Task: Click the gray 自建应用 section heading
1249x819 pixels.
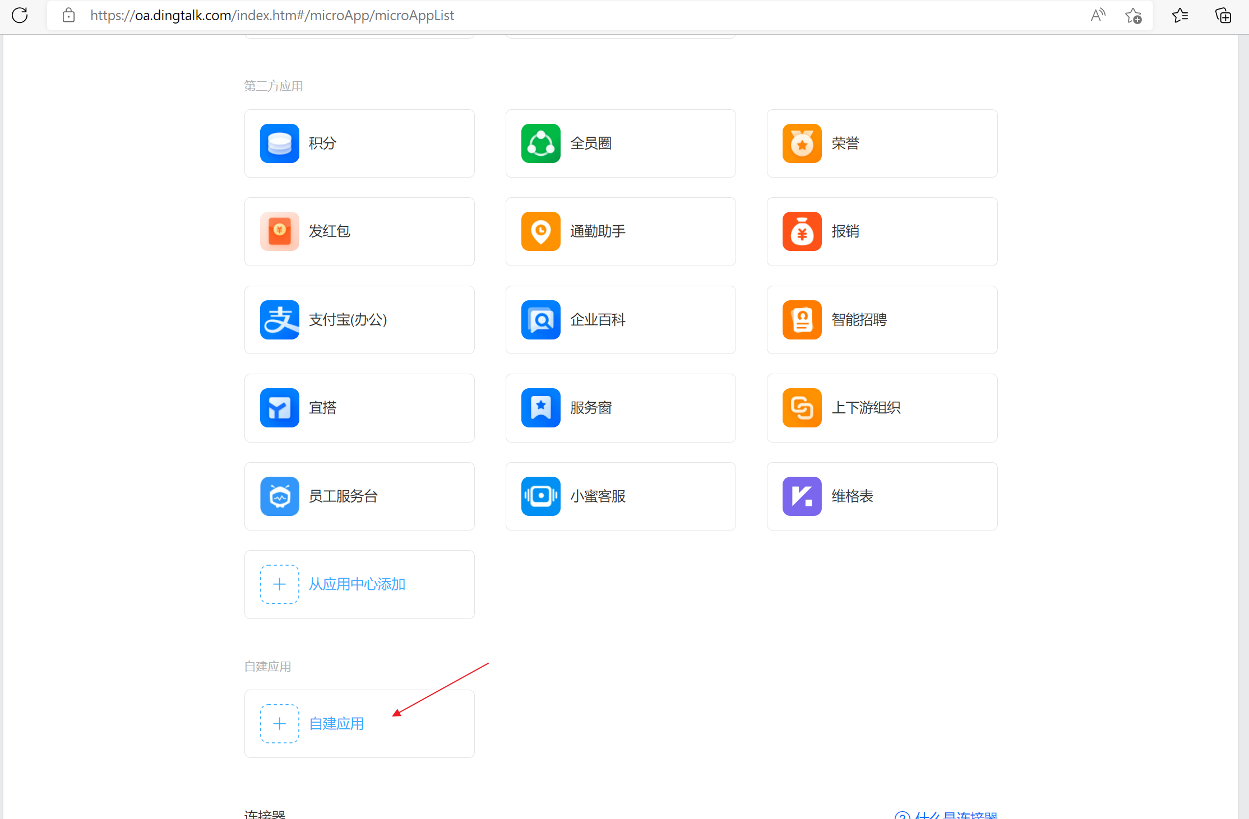Action: tap(268, 666)
